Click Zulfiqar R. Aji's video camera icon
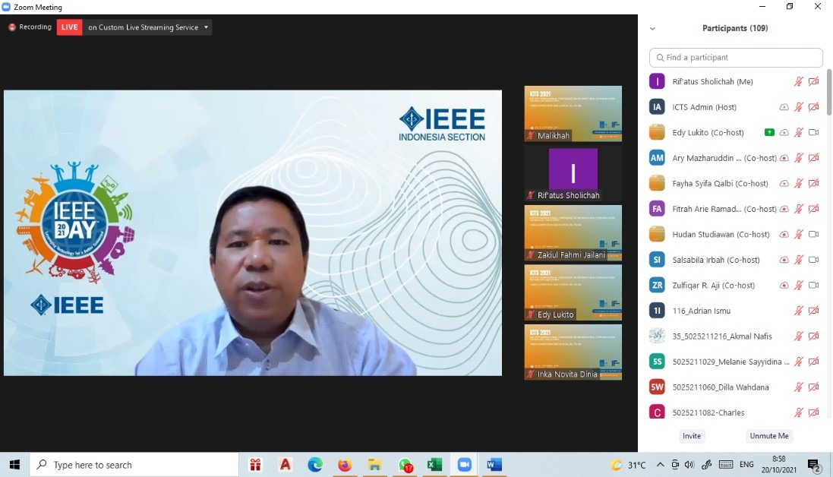 click(813, 285)
